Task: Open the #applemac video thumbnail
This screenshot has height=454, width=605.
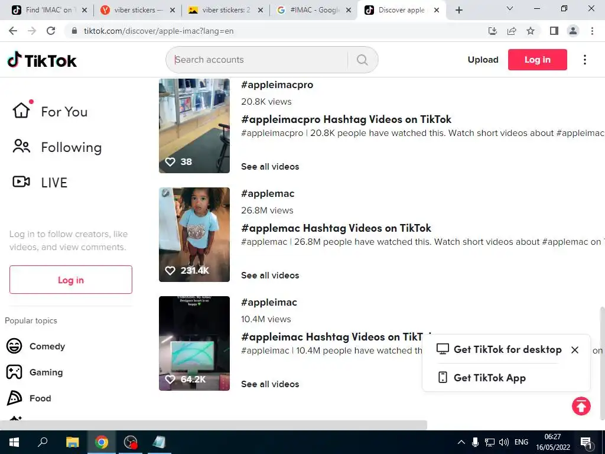Action: tap(194, 235)
